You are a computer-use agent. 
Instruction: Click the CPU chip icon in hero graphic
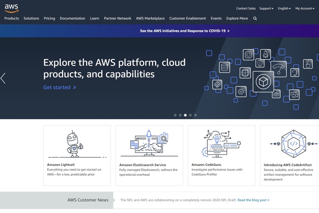[x=249, y=54]
